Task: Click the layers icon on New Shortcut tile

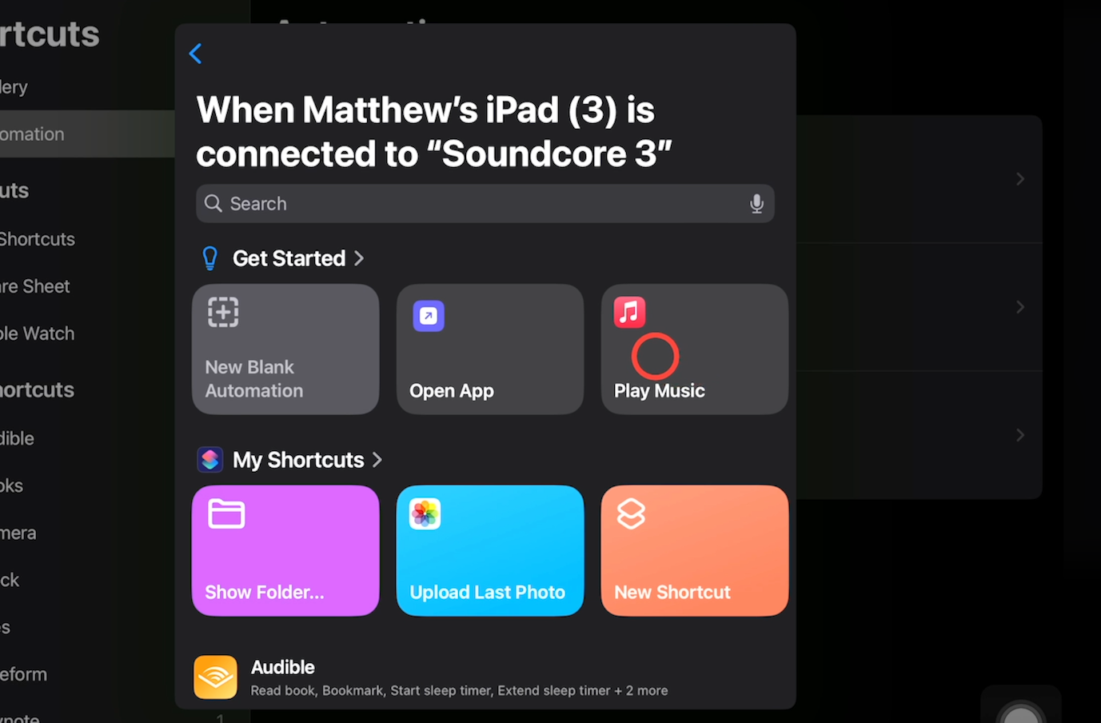Action: (x=631, y=513)
